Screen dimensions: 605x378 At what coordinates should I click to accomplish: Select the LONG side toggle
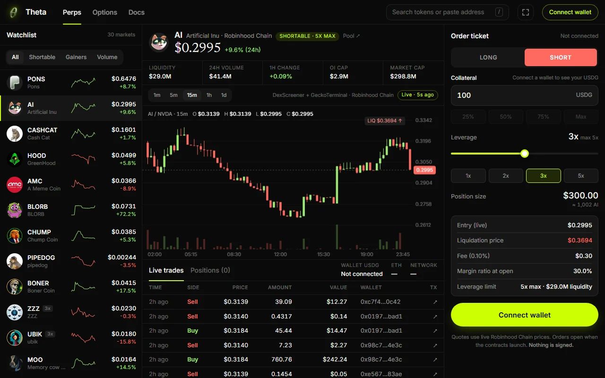click(488, 57)
